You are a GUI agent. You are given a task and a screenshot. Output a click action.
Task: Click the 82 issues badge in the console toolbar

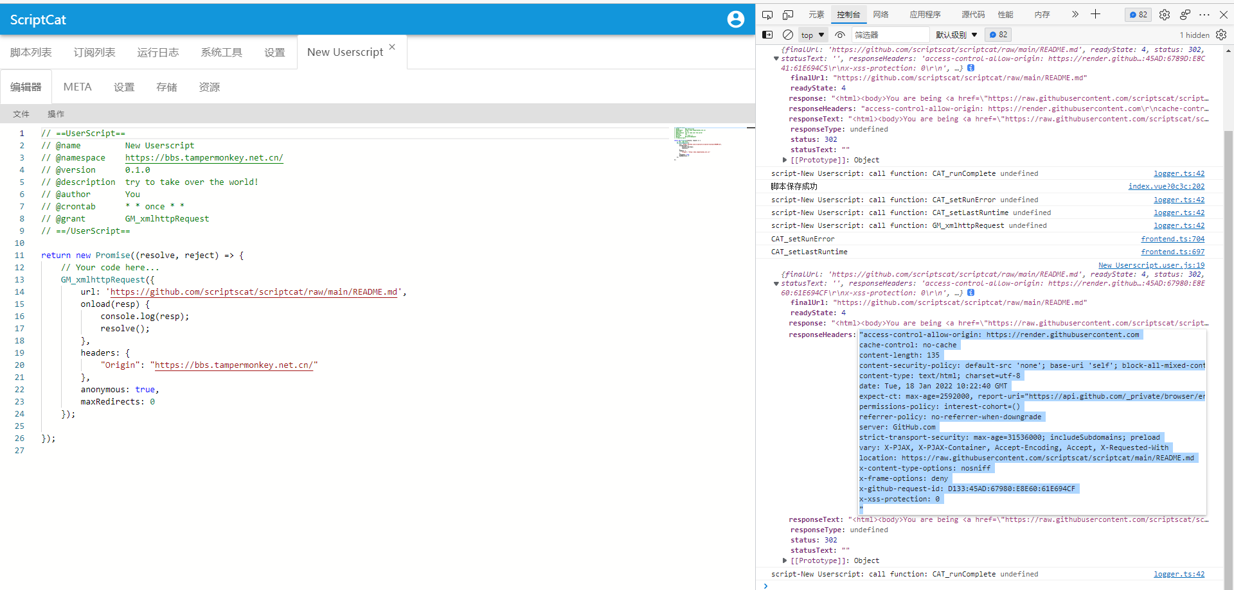(998, 35)
